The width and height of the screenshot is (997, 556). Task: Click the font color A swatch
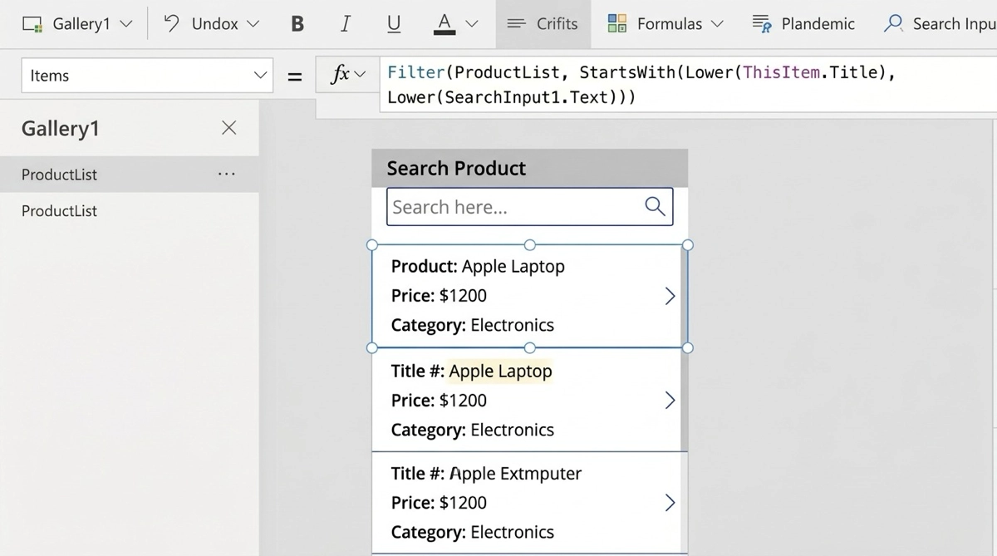pos(444,24)
